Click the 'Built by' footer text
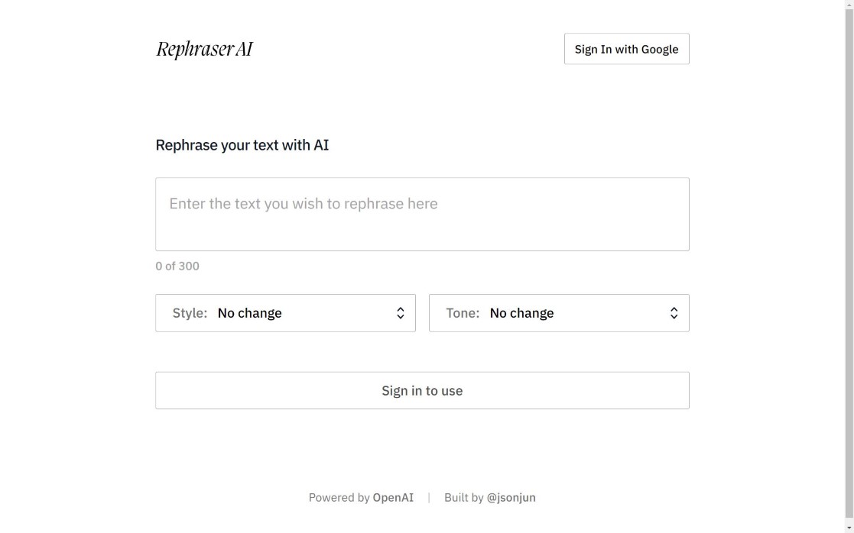The width and height of the screenshot is (854, 533). point(463,498)
